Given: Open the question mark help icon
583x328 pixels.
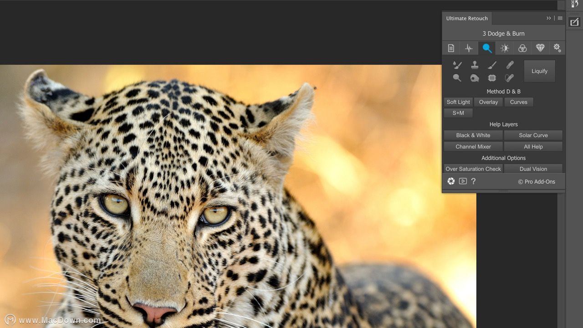Looking at the screenshot, I should (473, 181).
